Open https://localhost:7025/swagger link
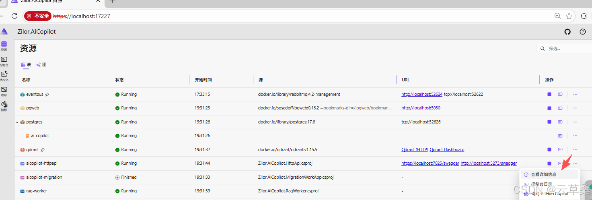The height and width of the screenshot is (200, 592). [430, 164]
